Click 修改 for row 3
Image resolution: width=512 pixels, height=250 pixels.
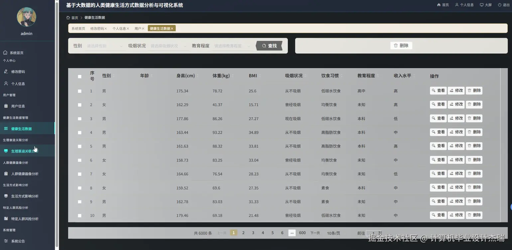tap(456, 118)
